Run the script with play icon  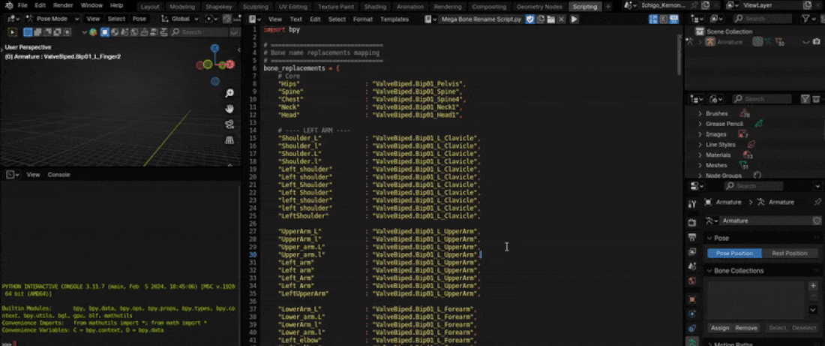pyautogui.click(x=574, y=19)
